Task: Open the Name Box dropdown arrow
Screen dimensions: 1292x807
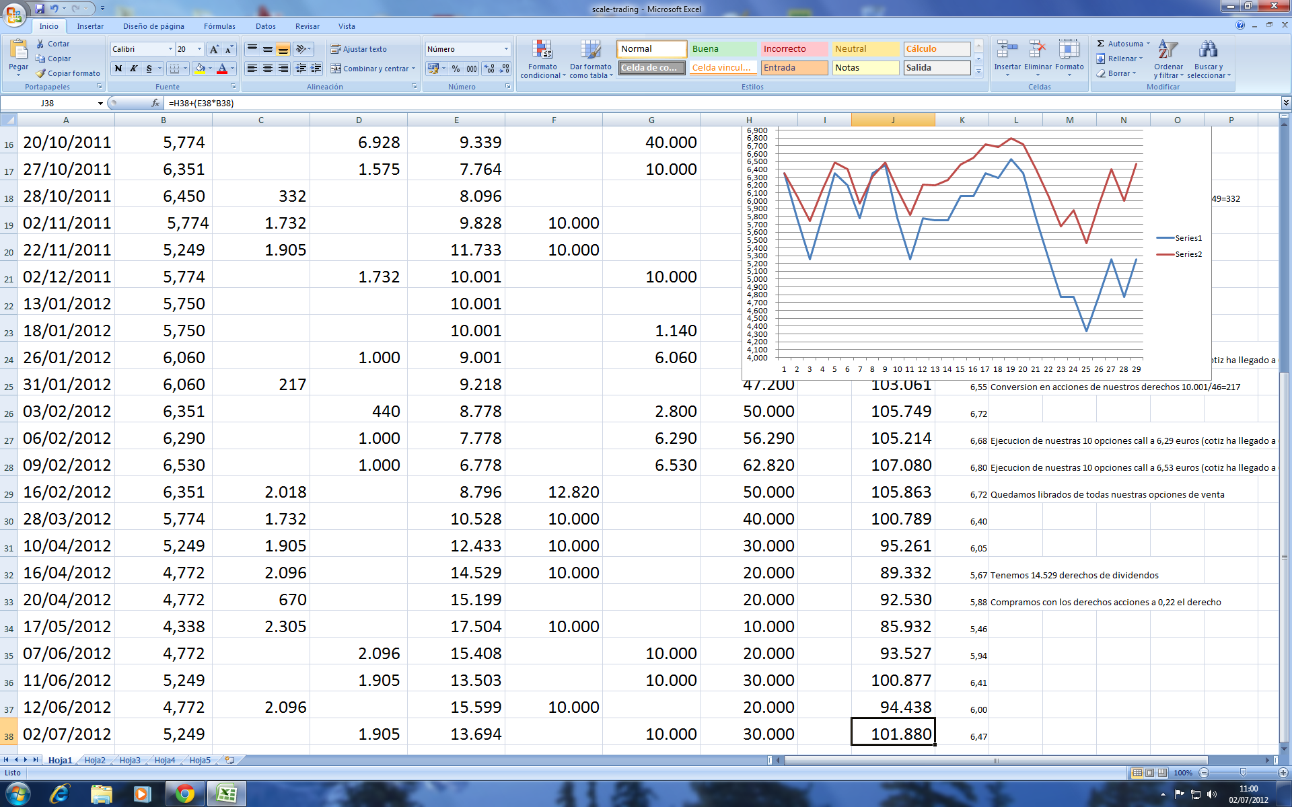Action: (x=100, y=104)
